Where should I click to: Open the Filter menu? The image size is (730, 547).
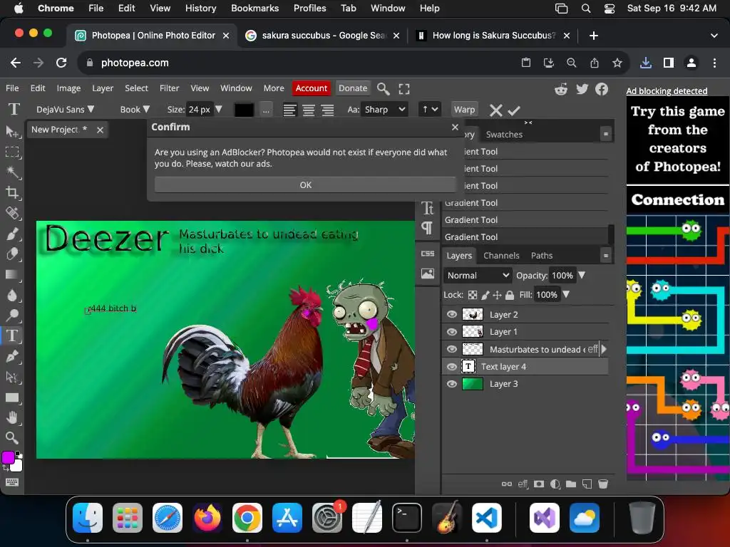(169, 88)
